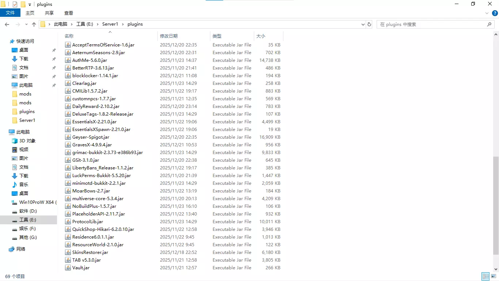Click the ProtocolLib.jar file icon
The height and width of the screenshot is (281, 499).
point(68,222)
